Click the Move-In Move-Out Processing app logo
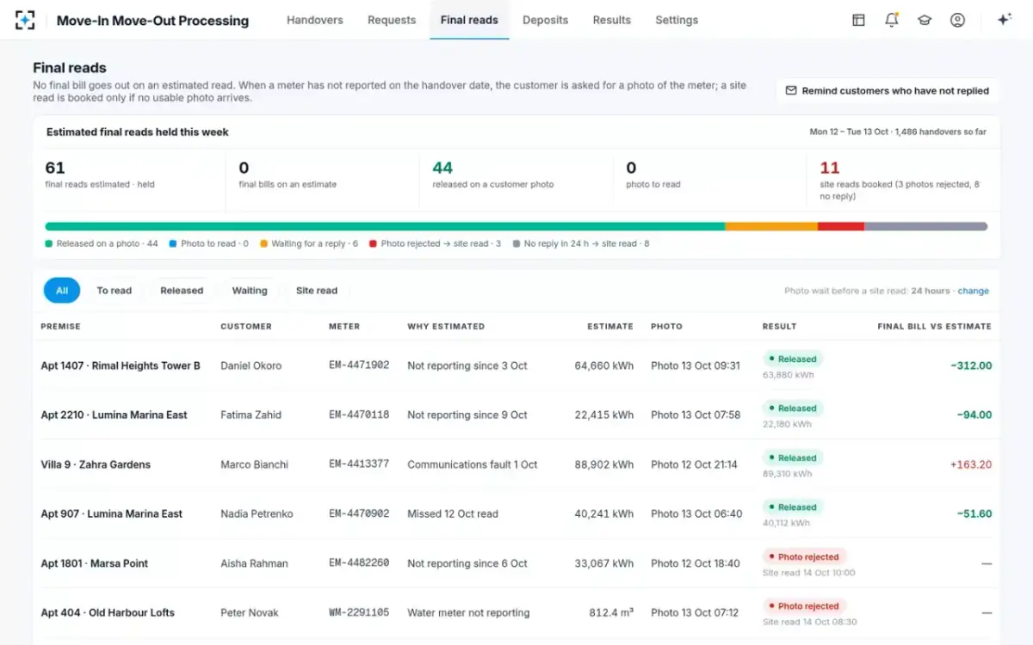The image size is (1033, 645). pyautogui.click(x=25, y=20)
